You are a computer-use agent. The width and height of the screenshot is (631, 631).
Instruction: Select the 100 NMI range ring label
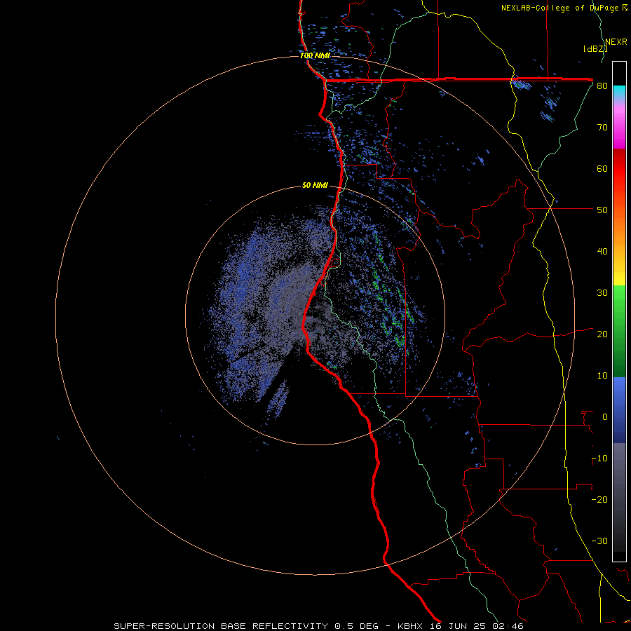[x=315, y=55]
